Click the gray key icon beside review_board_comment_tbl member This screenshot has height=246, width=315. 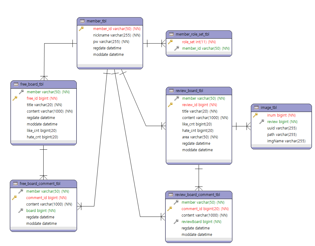[x=176, y=202]
